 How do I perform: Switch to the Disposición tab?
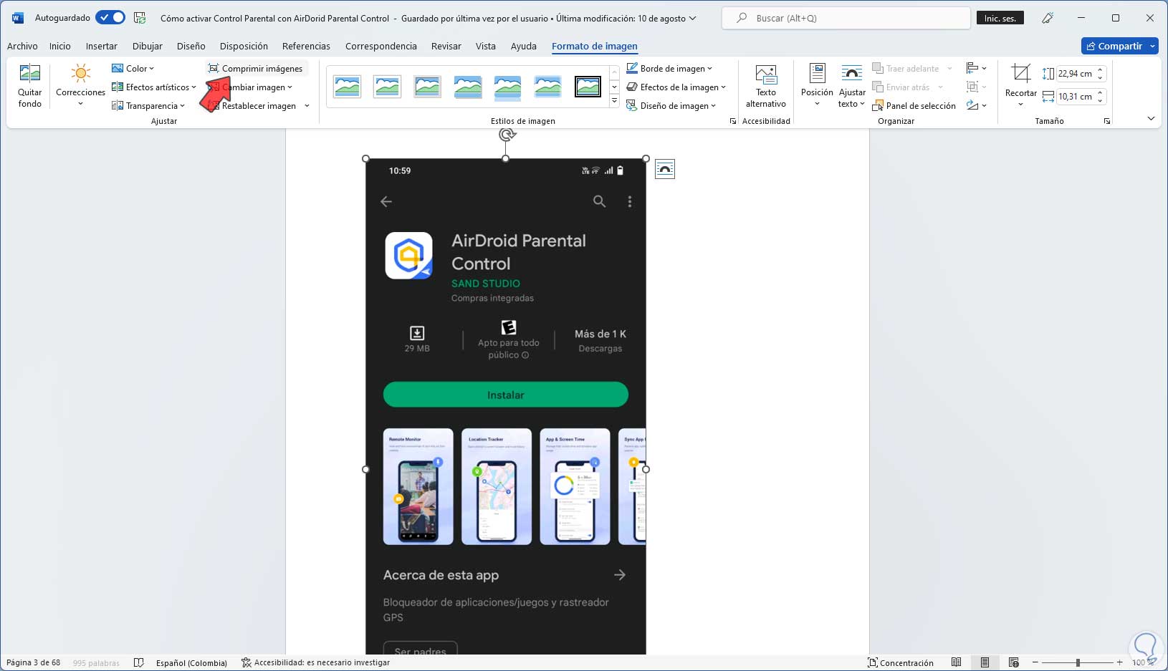[x=244, y=47]
